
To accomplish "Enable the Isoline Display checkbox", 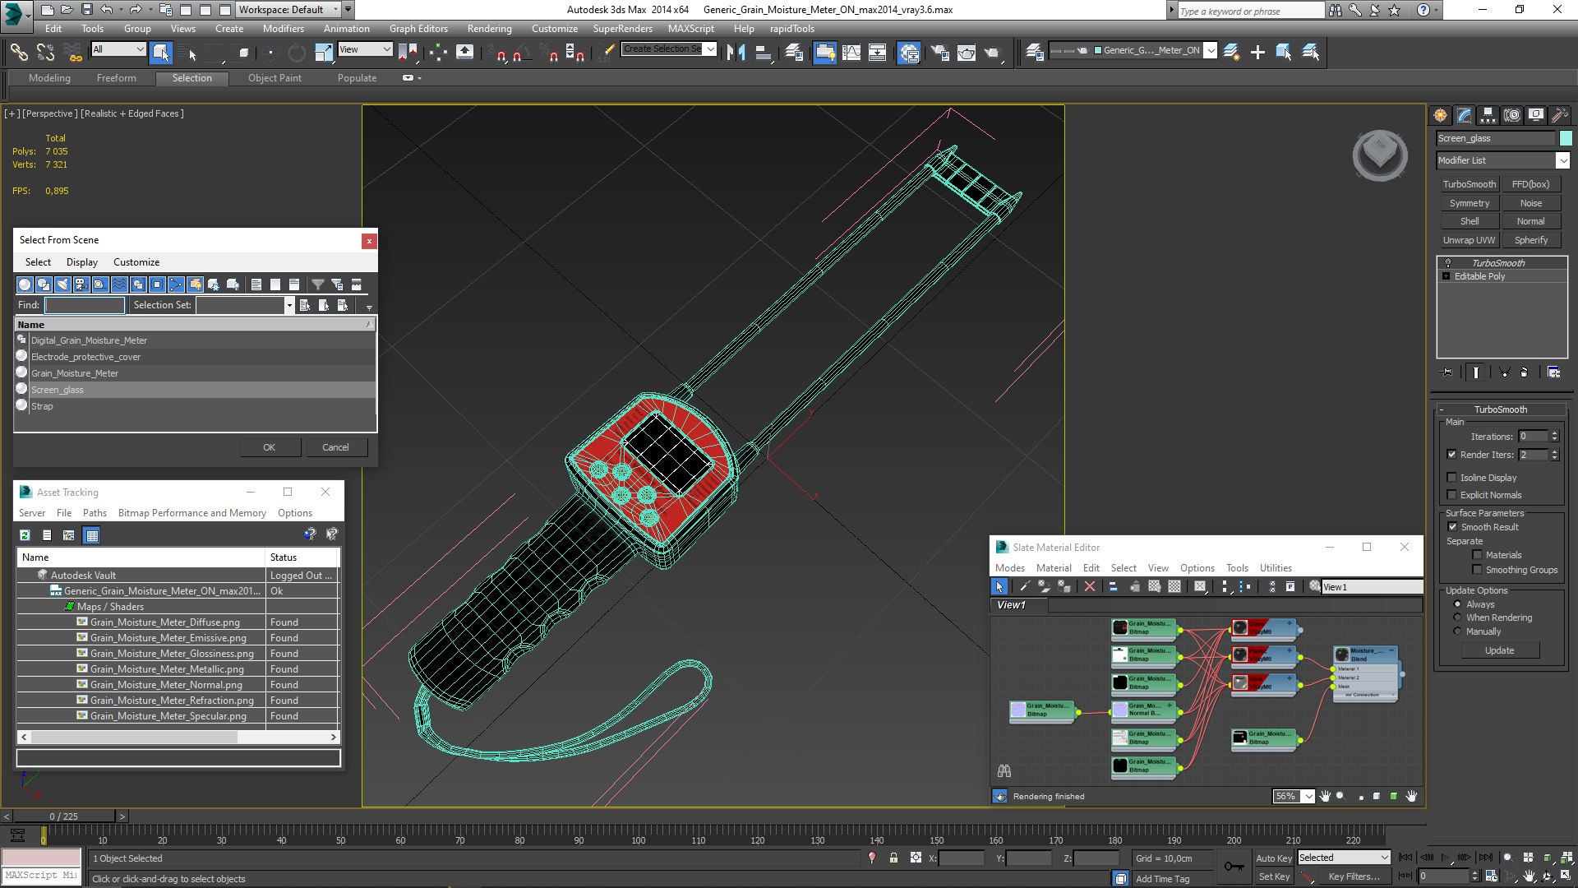I will point(1451,478).
